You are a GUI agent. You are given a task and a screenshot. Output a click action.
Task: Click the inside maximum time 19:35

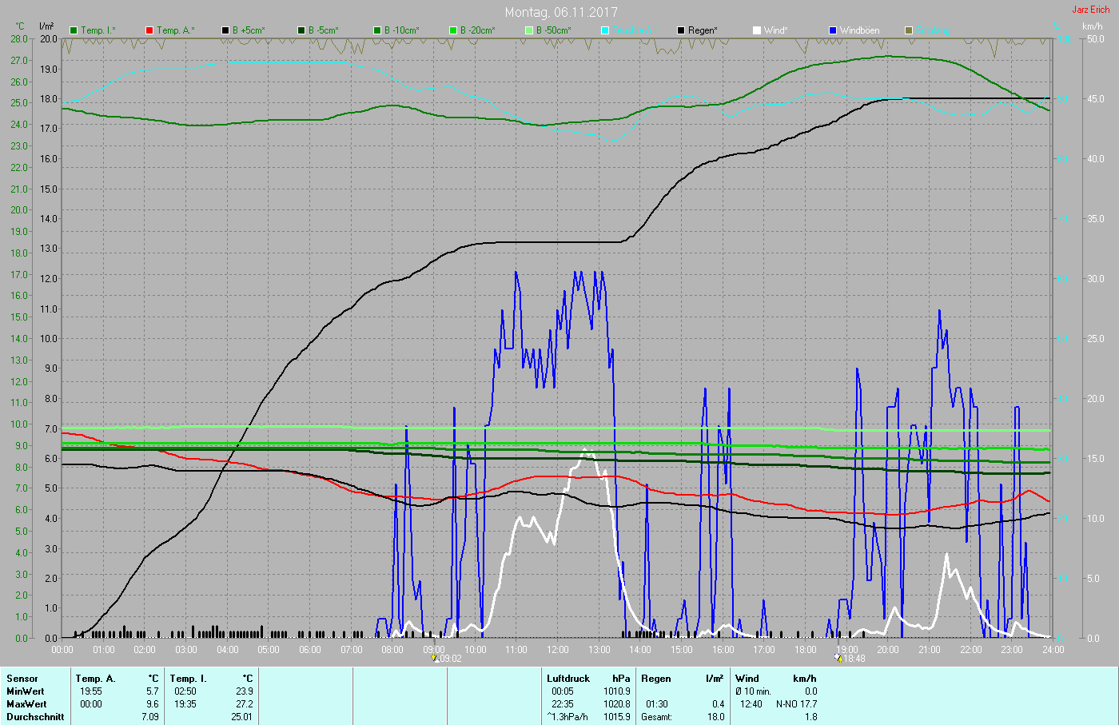coord(185,704)
